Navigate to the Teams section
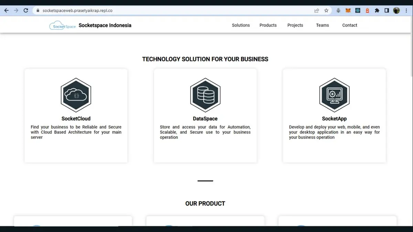 pyautogui.click(x=322, y=25)
